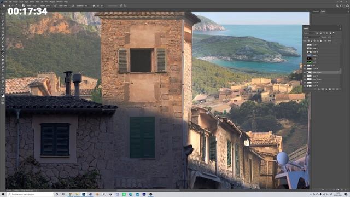Open symmetry paint options butterfly icon
The height and width of the screenshot is (197, 350).
[x=125, y=5]
